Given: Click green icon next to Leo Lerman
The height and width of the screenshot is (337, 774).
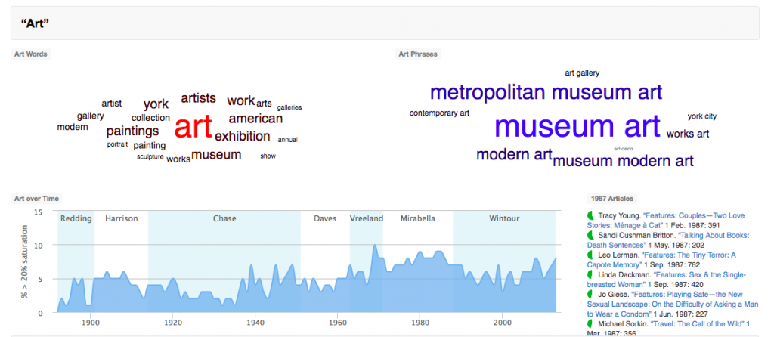Looking at the screenshot, I should click(x=591, y=255).
